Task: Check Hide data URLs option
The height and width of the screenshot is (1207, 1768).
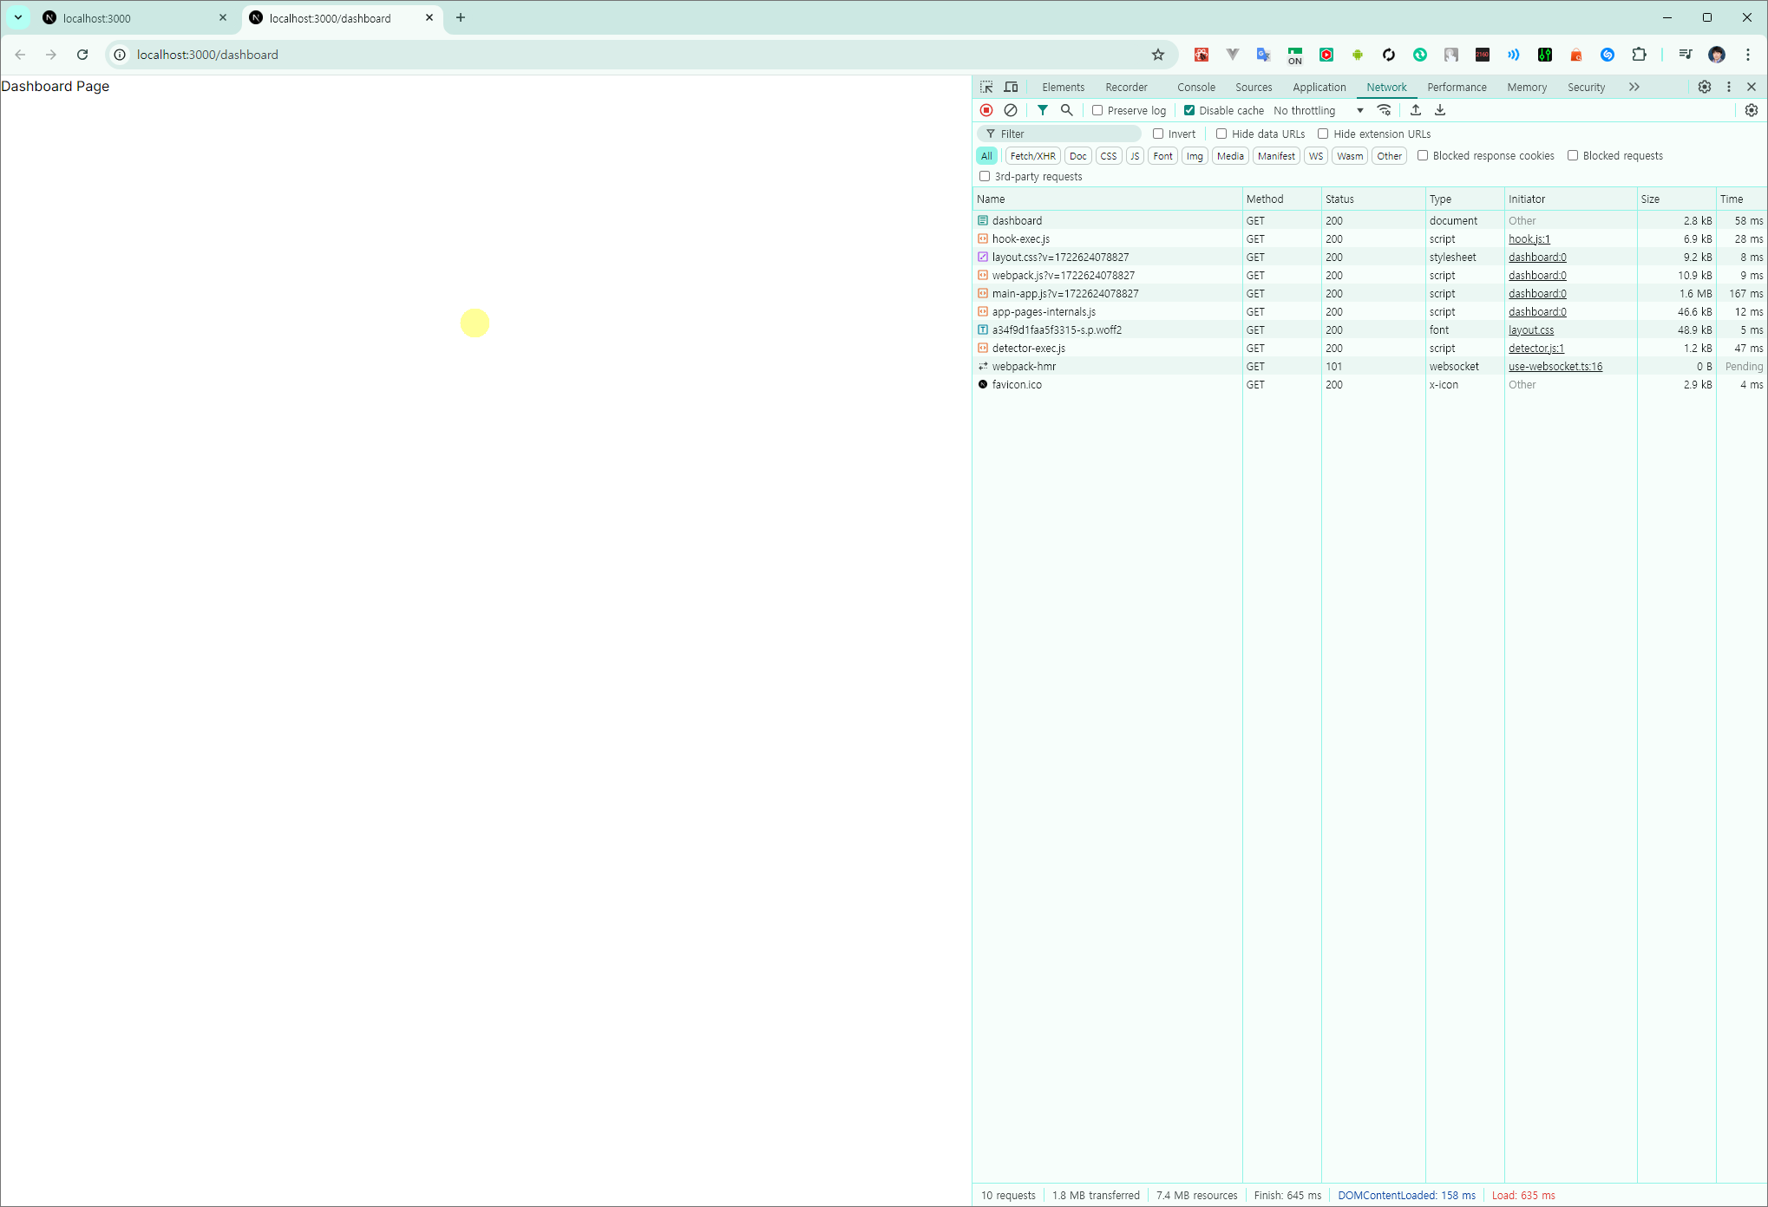Action: 1221,134
